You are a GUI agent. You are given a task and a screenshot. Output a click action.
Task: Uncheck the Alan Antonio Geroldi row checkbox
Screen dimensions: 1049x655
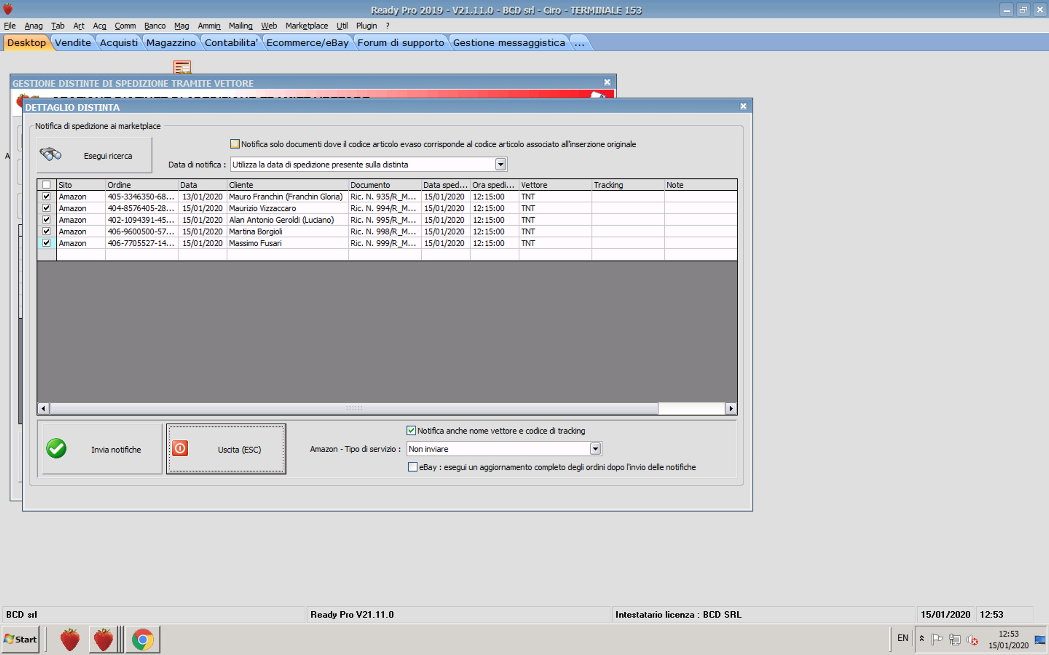46,220
